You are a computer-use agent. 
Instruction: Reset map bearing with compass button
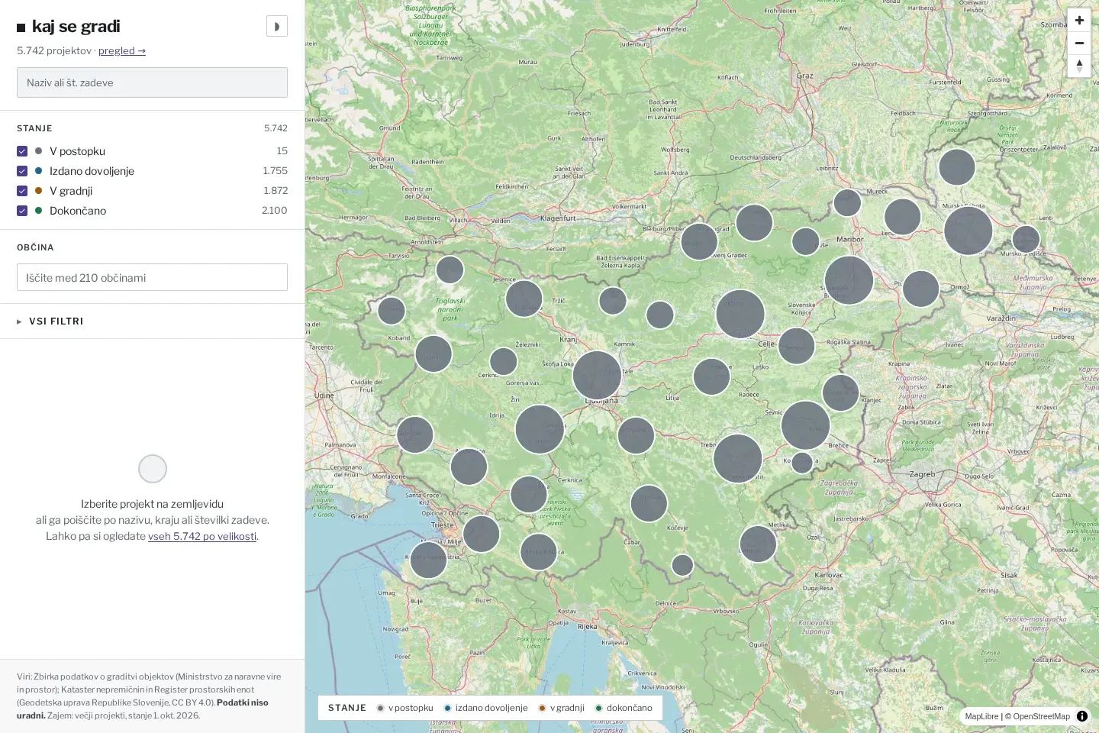click(1079, 66)
